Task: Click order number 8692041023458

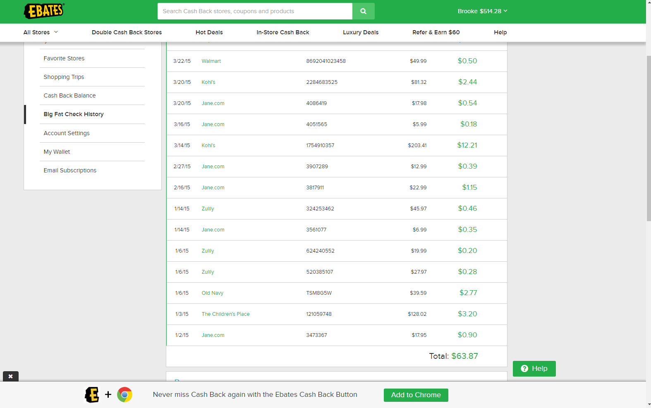Action: (x=326, y=61)
